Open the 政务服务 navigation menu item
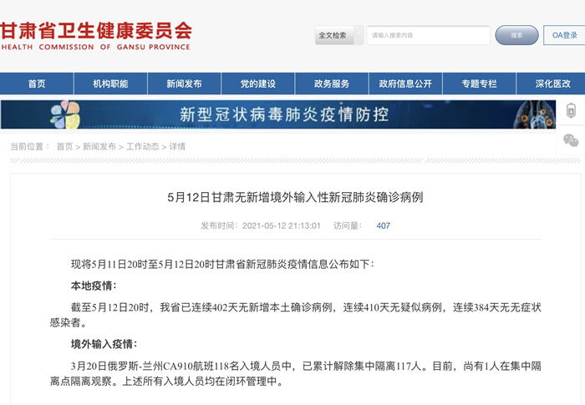 pos(332,84)
